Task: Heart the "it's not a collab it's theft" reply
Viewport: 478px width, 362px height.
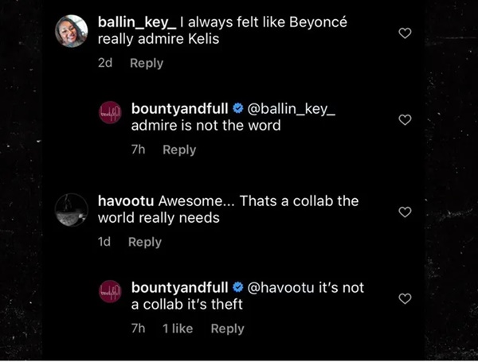Action: point(405,298)
